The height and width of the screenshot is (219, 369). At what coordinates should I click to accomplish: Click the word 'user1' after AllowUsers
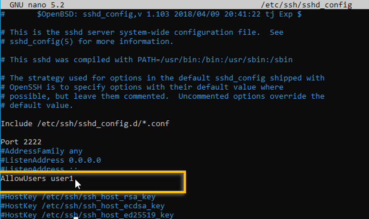pyautogui.click(x=62, y=178)
